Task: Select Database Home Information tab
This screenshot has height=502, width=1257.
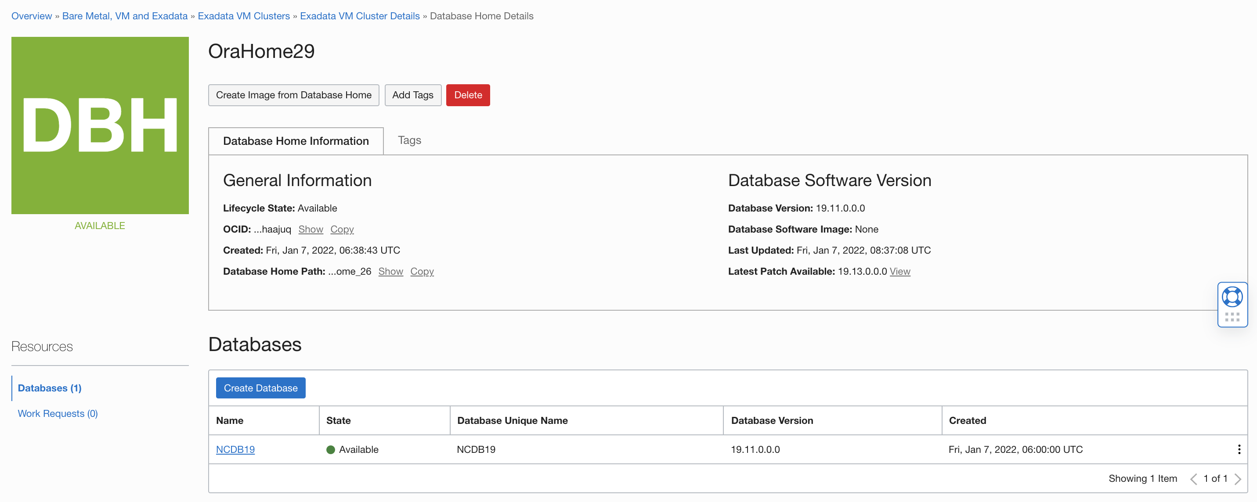Action: click(296, 141)
